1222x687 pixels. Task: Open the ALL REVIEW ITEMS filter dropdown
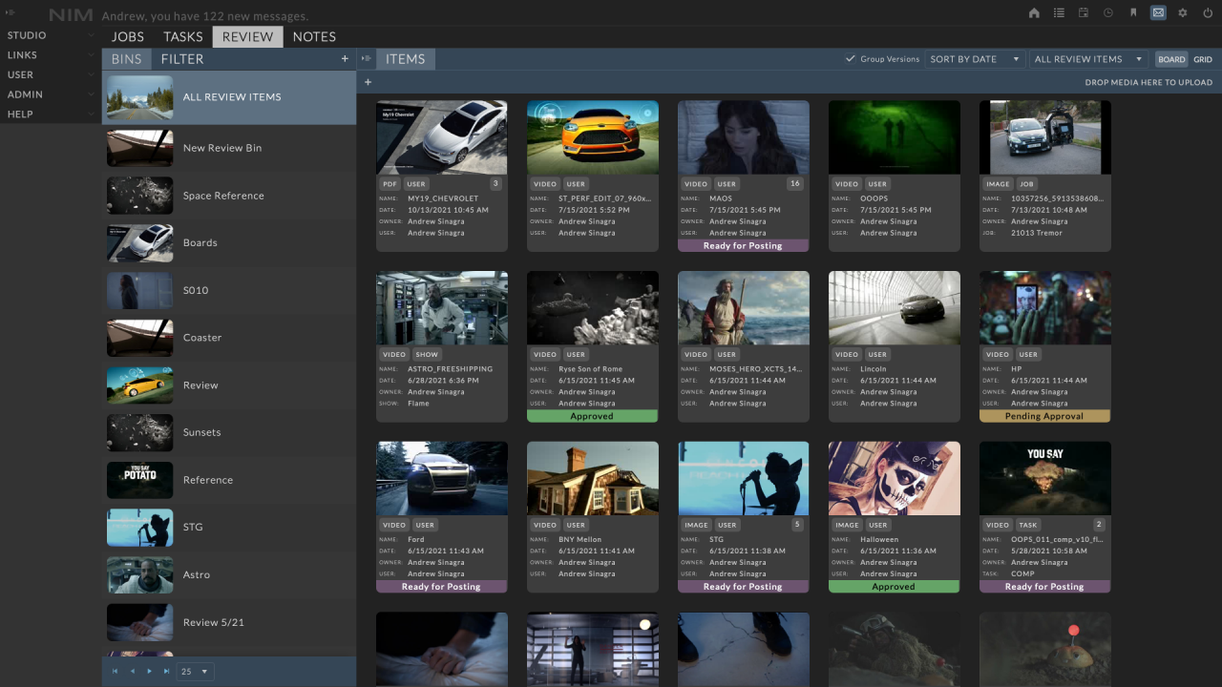[1087, 58]
